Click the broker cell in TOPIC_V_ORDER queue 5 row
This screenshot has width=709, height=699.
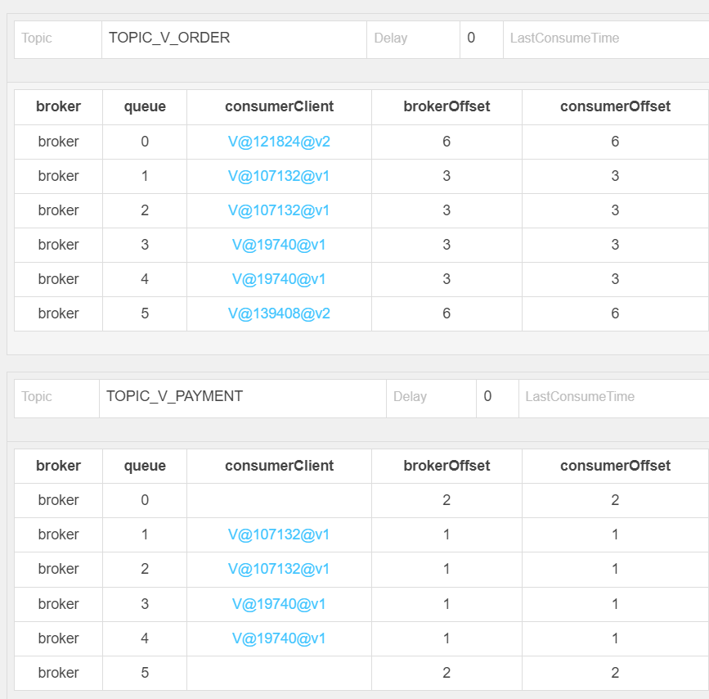coord(58,313)
